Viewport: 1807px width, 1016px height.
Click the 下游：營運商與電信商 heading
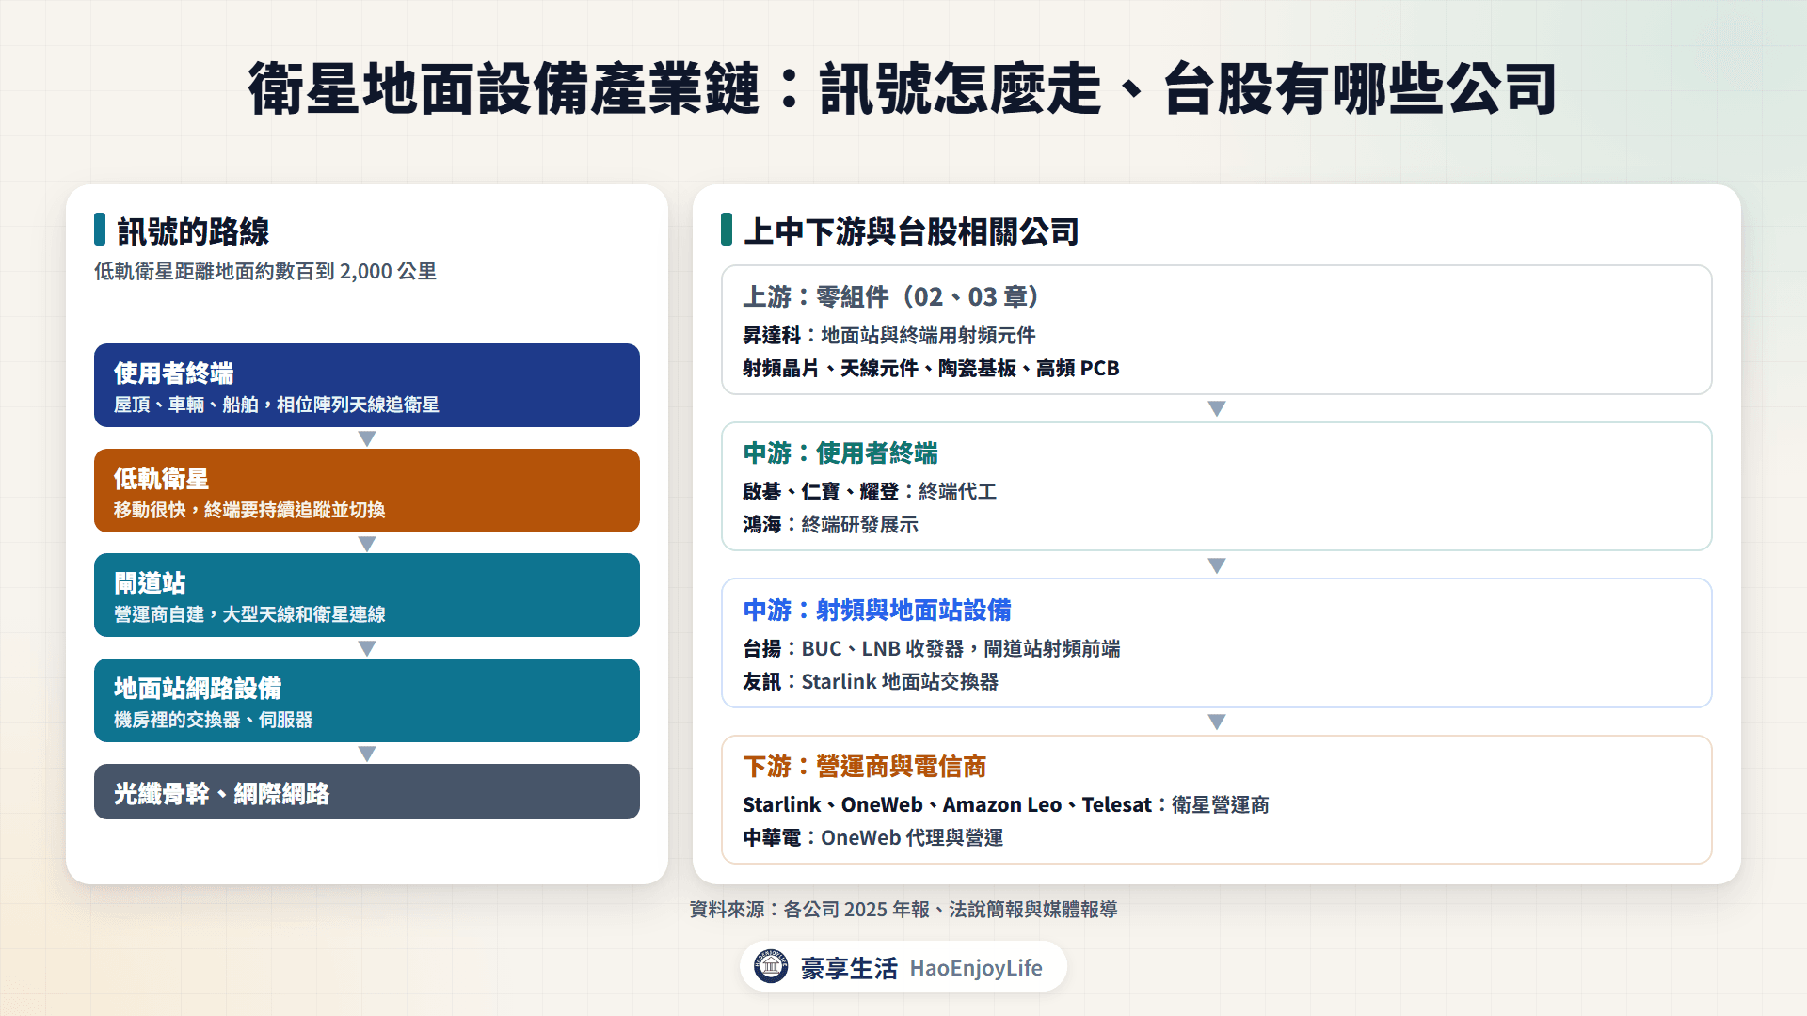click(865, 766)
